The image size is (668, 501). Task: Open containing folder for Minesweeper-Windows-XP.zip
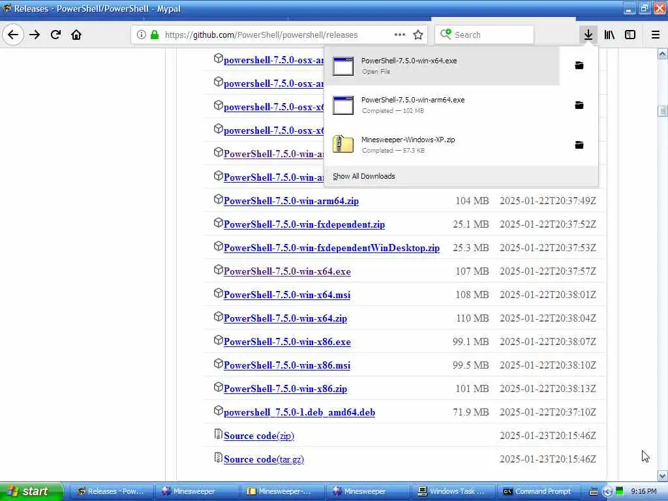point(579,145)
